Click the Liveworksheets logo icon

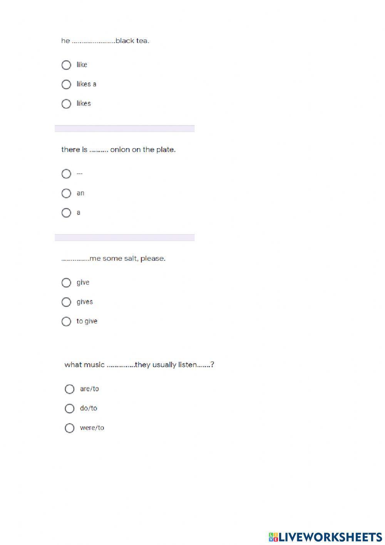tap(273, 537)
